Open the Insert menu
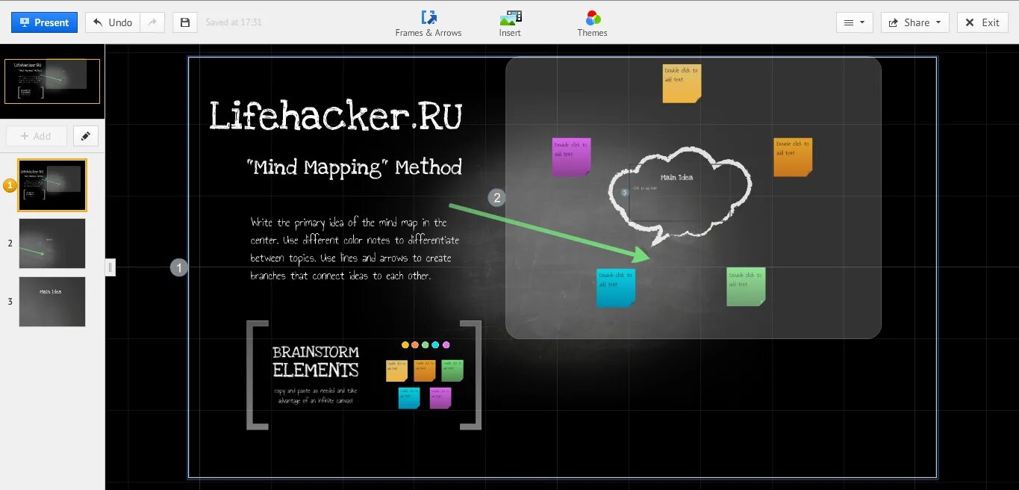The height and width of the screenshot is (490, 1019). point(511,24)
